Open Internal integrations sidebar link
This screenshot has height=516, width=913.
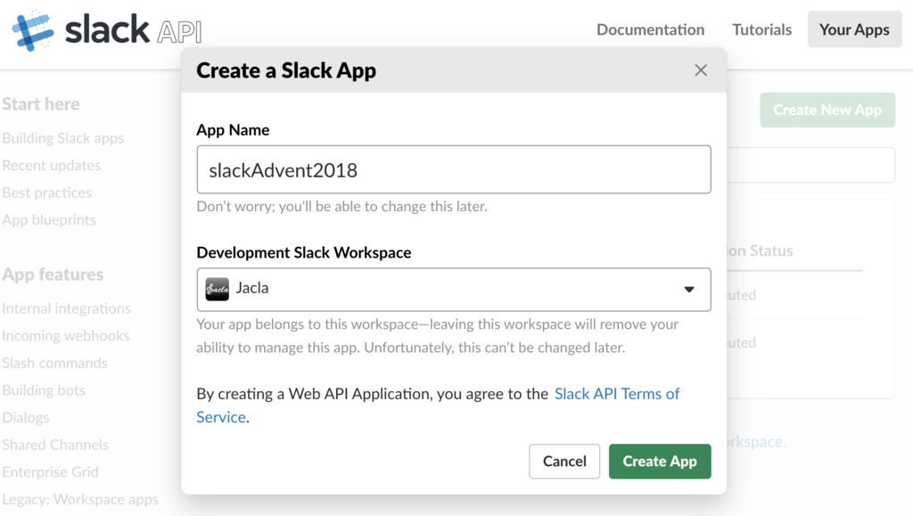(66, 308)
